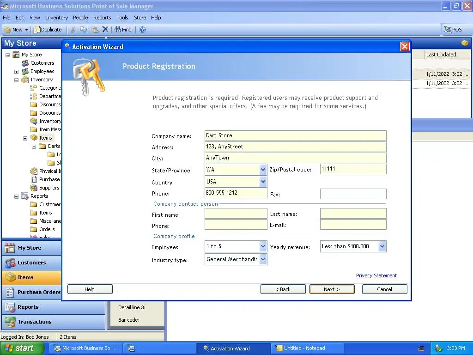Click the blue Help question icon
The image size is (473, 355).
click(x=142, y=30)
